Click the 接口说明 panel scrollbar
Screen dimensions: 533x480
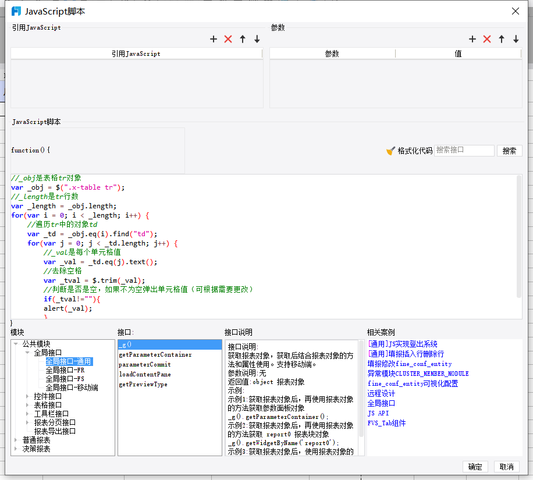coord(361,390)
